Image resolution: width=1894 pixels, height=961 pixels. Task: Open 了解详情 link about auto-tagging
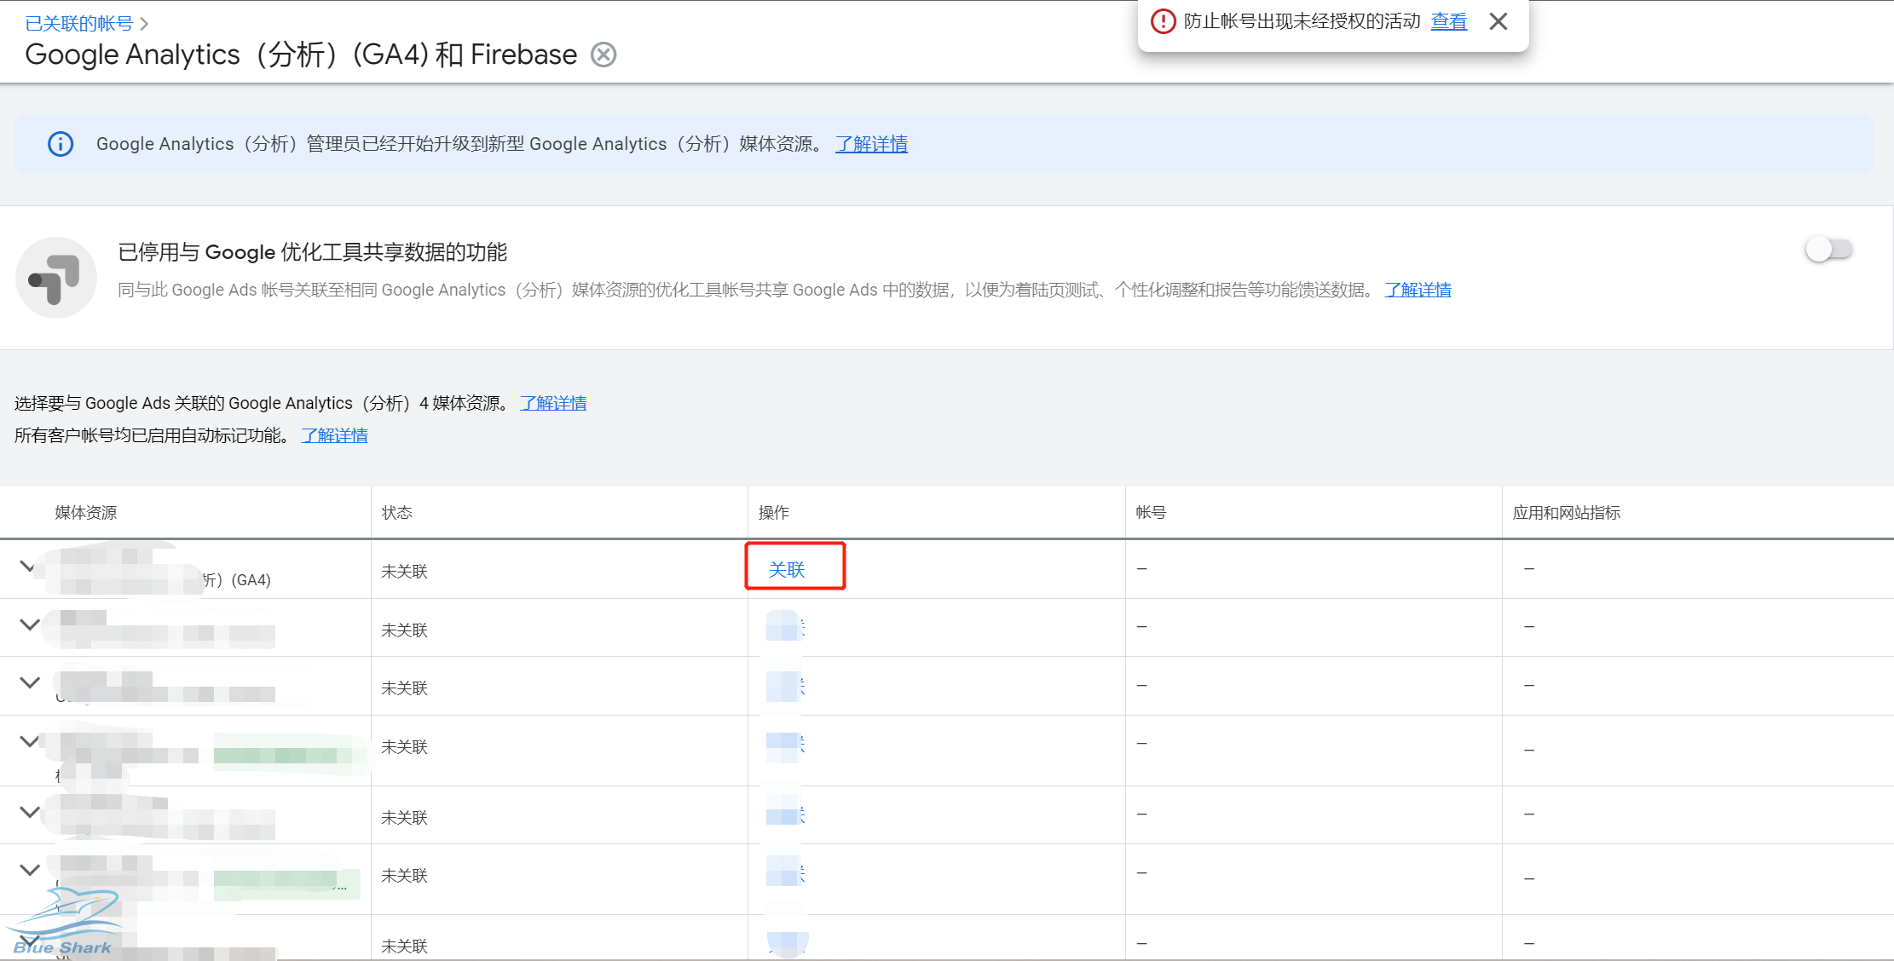tap(334, 435)
